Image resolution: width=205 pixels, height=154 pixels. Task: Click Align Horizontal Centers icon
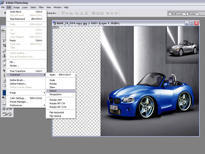(x=81, y=13)
